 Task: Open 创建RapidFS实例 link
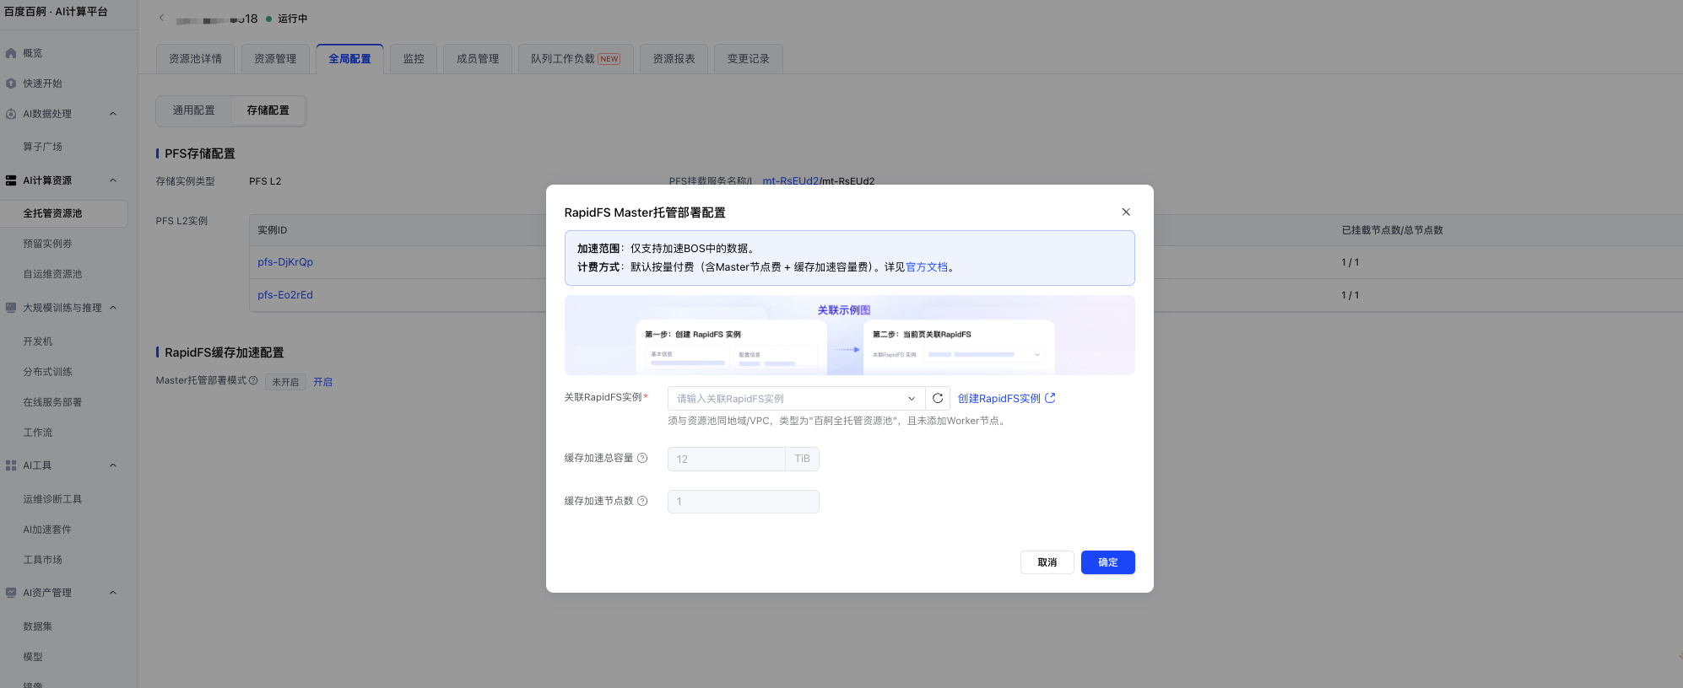1006,399
